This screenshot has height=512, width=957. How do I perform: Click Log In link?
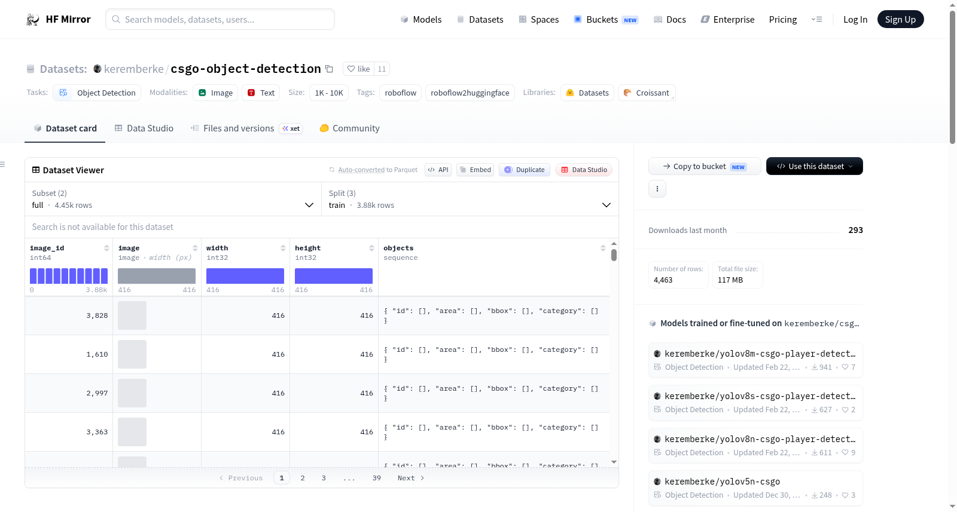coord(855,20)
